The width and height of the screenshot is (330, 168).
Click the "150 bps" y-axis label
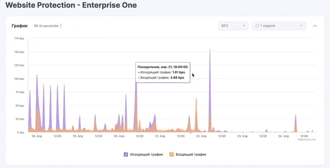pos(19,52)
